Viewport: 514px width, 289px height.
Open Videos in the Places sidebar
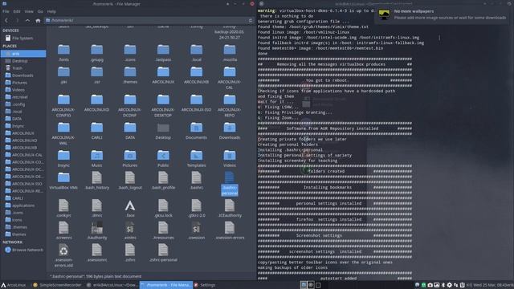click(23, 89)
